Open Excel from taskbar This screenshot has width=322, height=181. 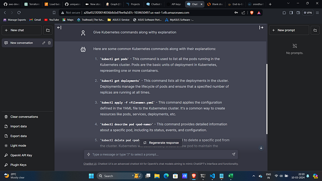(230, 176)
